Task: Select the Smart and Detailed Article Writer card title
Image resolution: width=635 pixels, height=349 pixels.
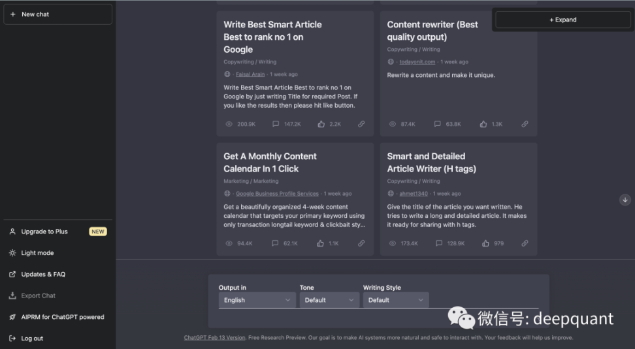Action: point(431,162)
